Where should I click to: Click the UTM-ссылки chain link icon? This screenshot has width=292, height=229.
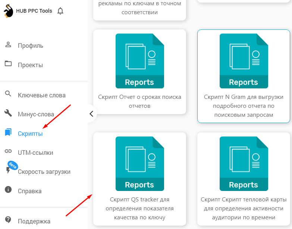8,151
